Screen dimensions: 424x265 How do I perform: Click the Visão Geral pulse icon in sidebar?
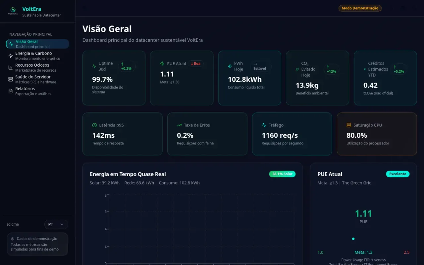11,44
